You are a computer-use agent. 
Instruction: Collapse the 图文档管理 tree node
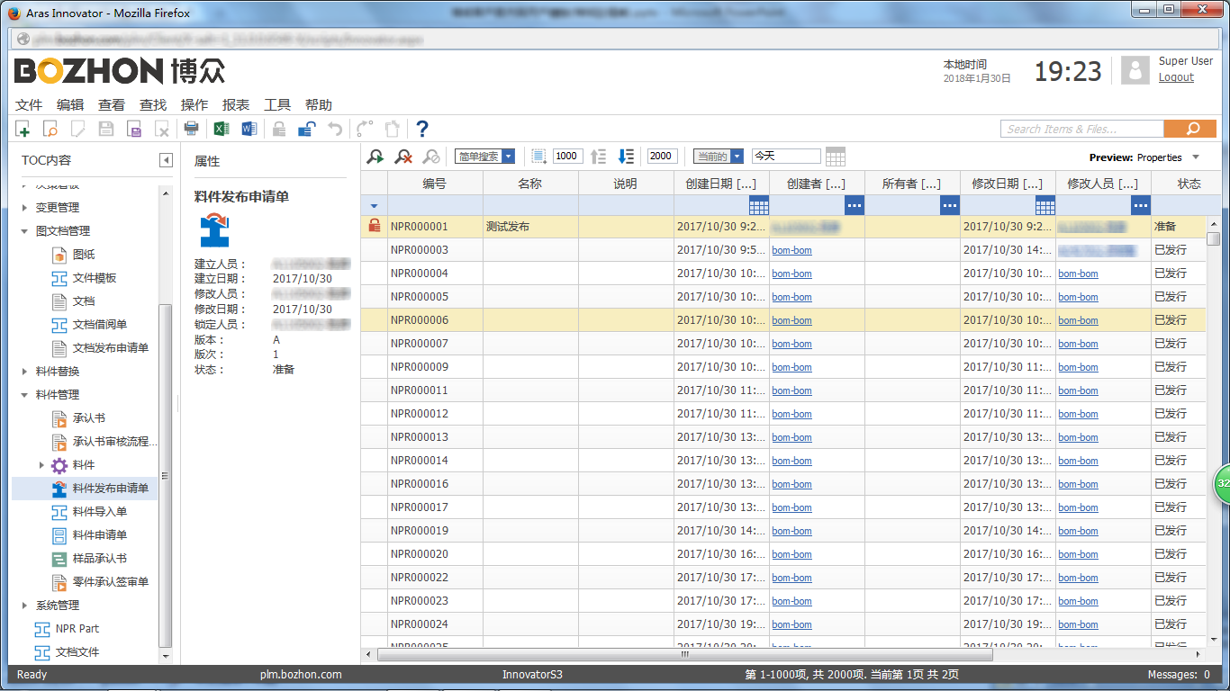25,231
